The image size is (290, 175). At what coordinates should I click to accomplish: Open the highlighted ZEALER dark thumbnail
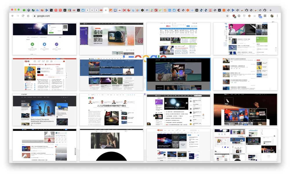click(178, 74)
